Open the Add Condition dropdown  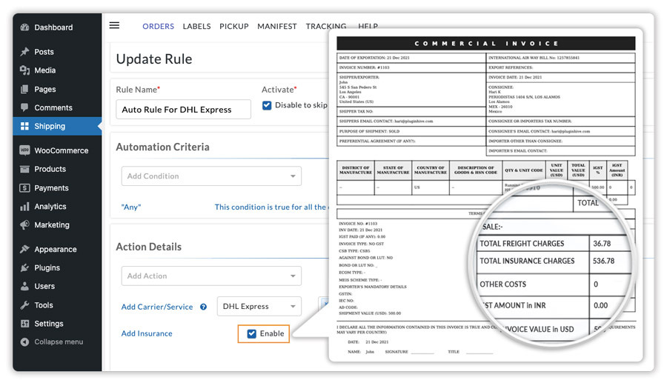pos(211,176)
